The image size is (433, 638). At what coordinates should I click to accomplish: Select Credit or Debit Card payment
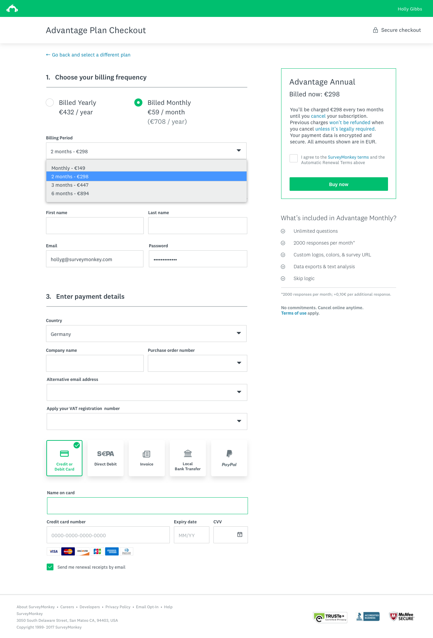64,458
